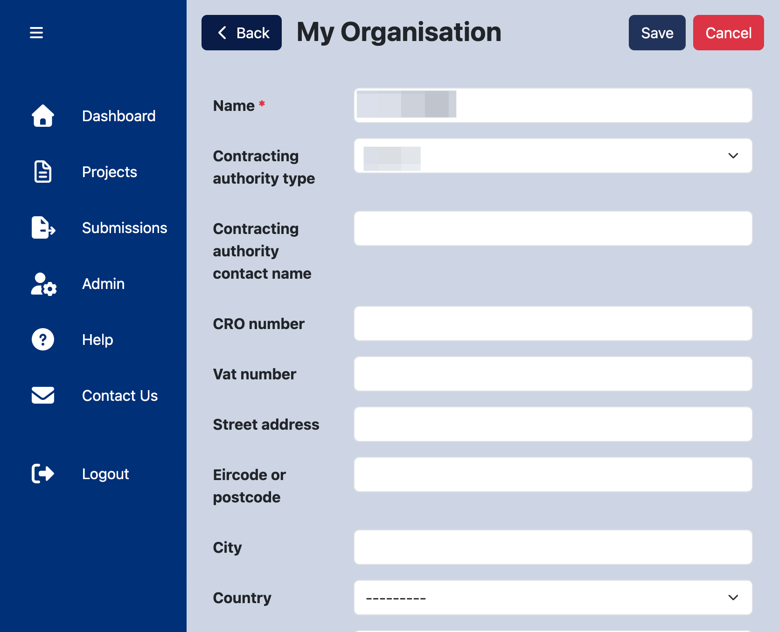Open Submissions from the sidebar
779x632 pixels.
[125, 228]
